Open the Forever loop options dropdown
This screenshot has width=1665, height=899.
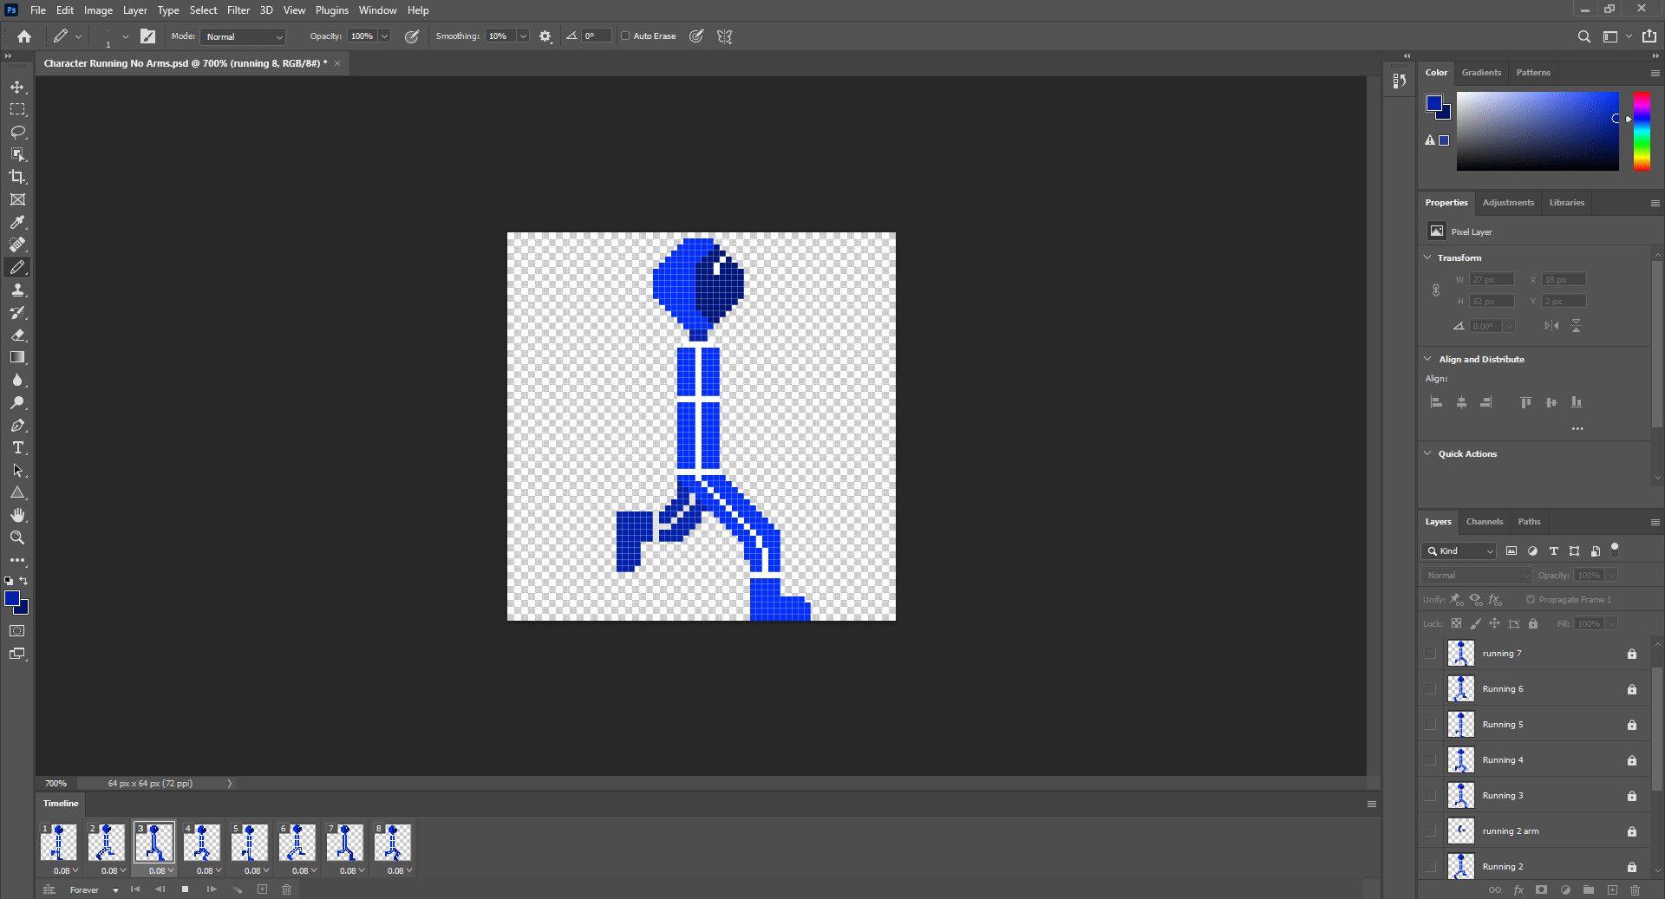(114, 890)
